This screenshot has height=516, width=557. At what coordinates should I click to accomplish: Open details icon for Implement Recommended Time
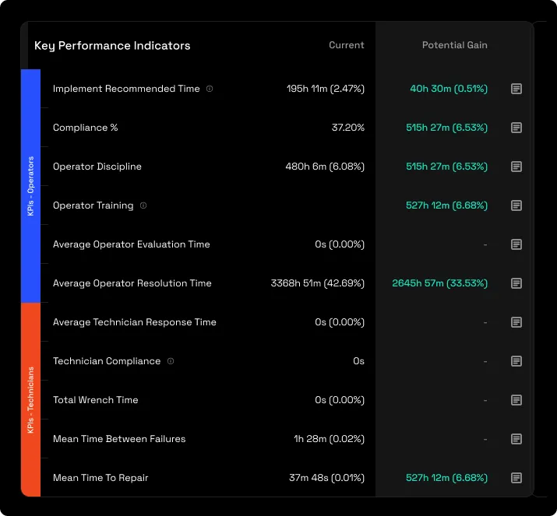(516, 89)
